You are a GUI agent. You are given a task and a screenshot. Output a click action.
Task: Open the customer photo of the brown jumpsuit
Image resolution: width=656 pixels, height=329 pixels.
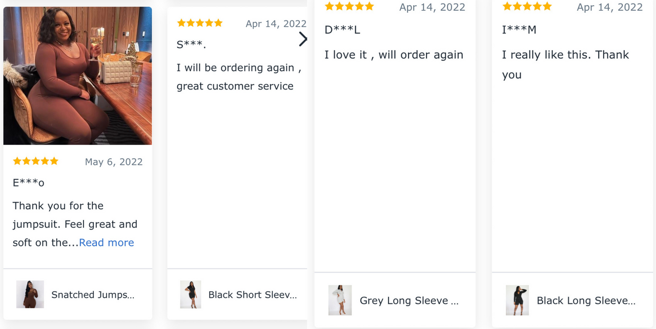tap(77, 76)
